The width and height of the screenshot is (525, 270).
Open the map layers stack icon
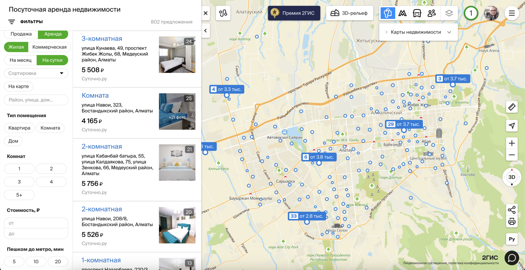point(449,13)
